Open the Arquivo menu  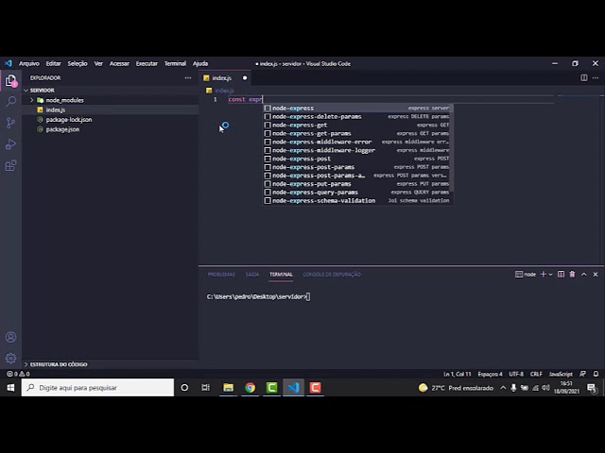coord(29,63)
